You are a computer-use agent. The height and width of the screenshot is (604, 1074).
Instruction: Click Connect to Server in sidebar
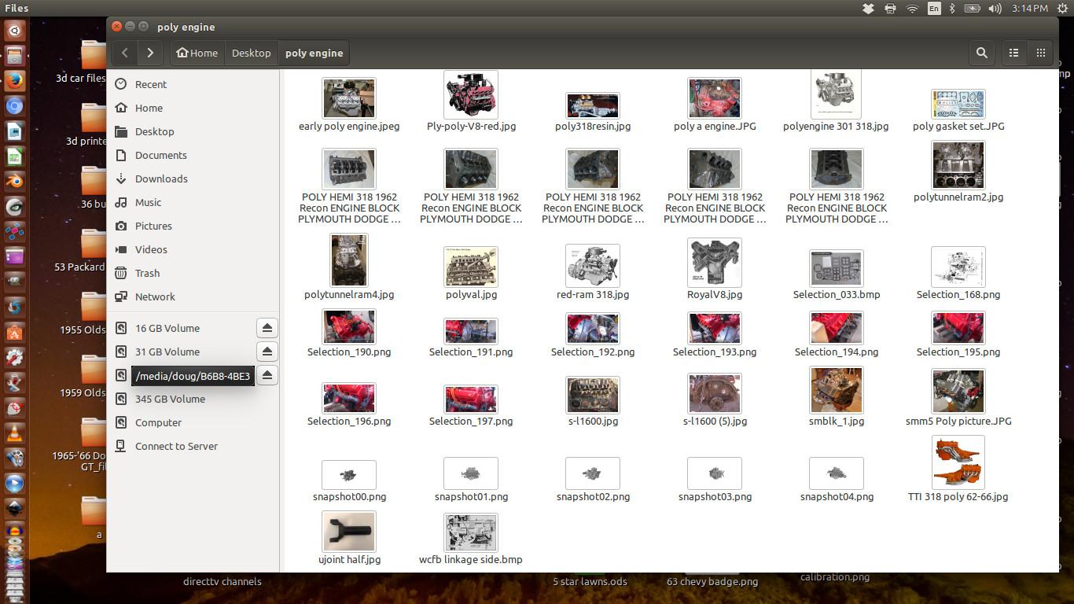[176, 446]
